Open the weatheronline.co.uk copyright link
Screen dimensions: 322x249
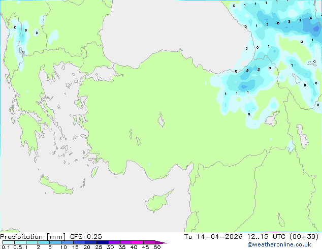tap(279, 244)
